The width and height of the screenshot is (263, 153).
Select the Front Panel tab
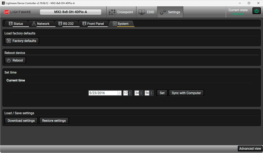tap(93, 24)
